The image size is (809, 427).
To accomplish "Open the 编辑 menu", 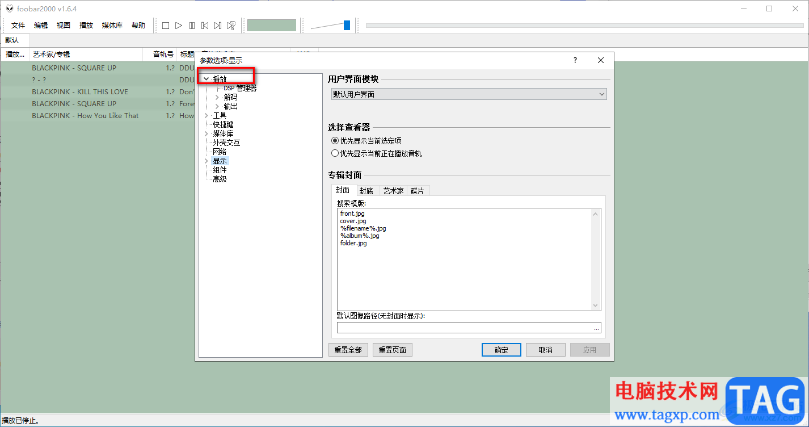I will point(41,26).
